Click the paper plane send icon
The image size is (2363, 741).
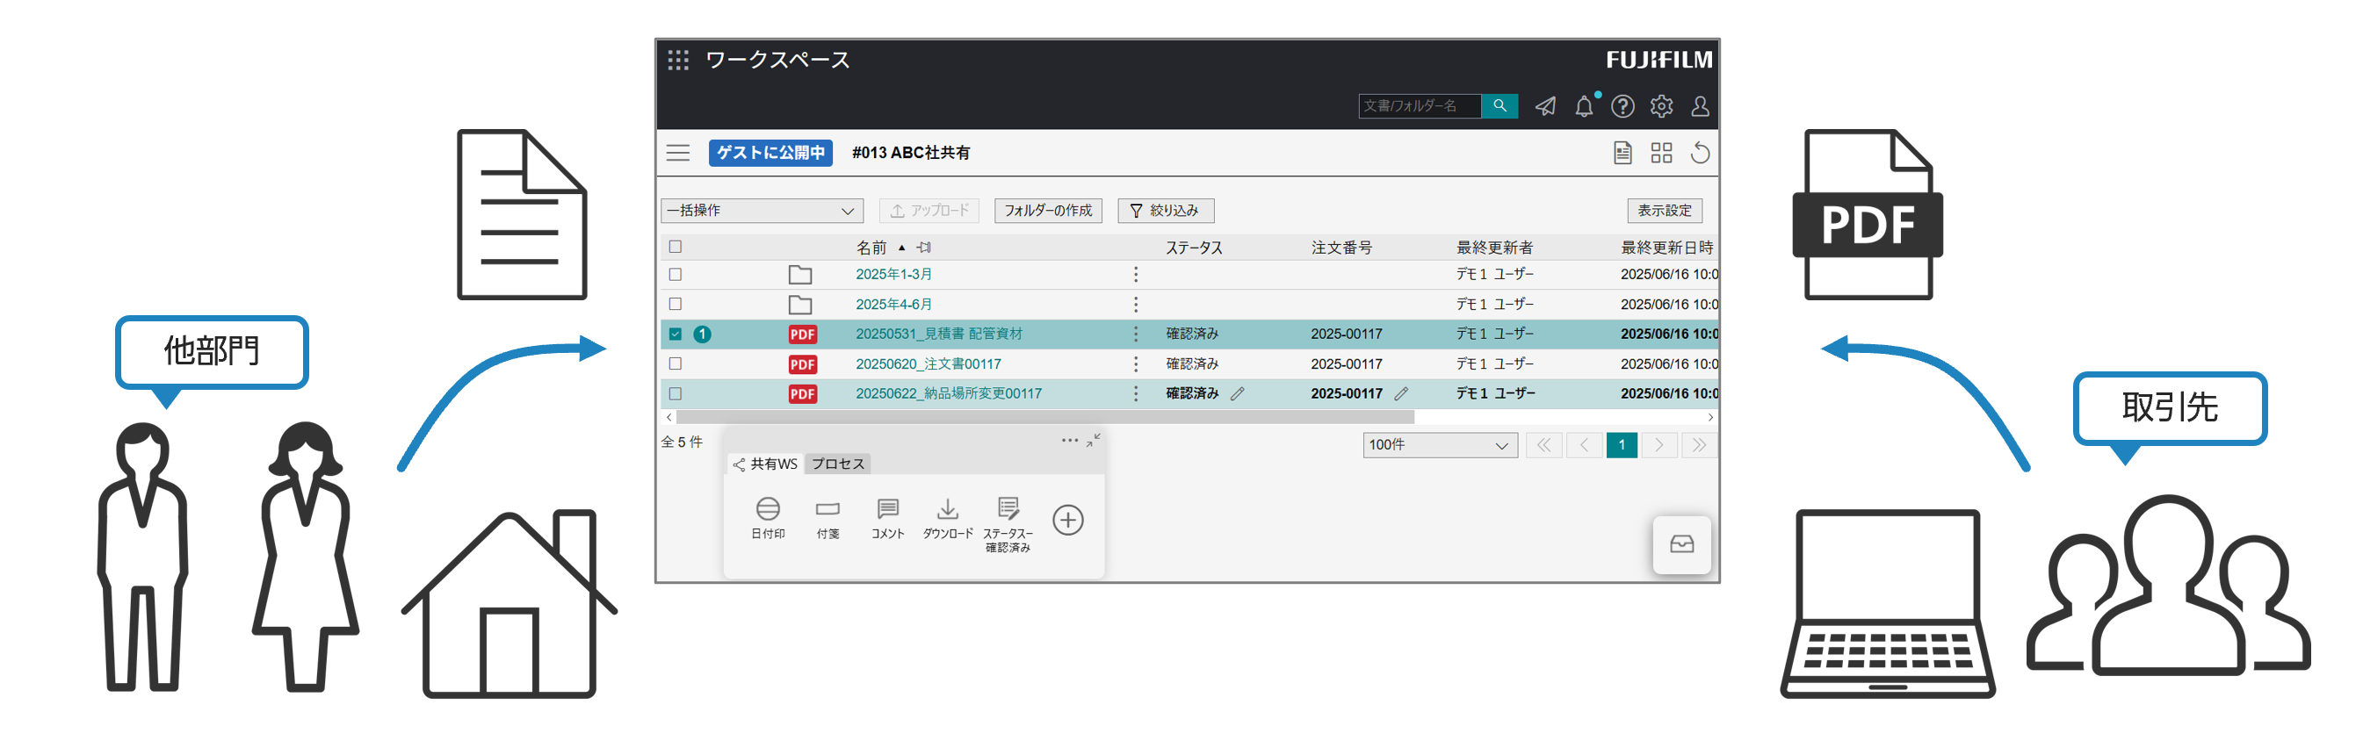click(1545, 106)
